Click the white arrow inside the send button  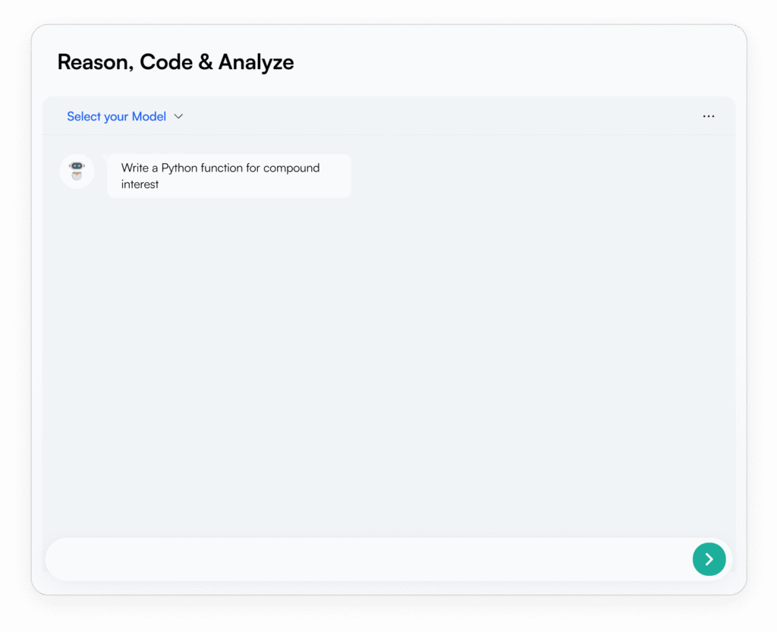pyautogui.click(x=709, y=559)
